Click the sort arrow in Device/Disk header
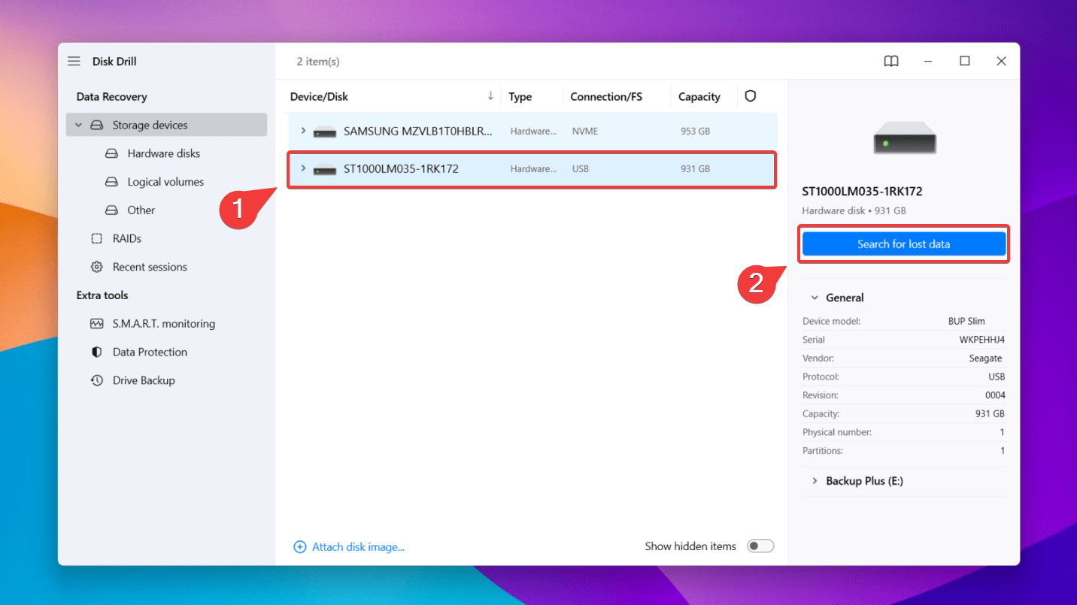1077x605 pixels. (490, 96)
